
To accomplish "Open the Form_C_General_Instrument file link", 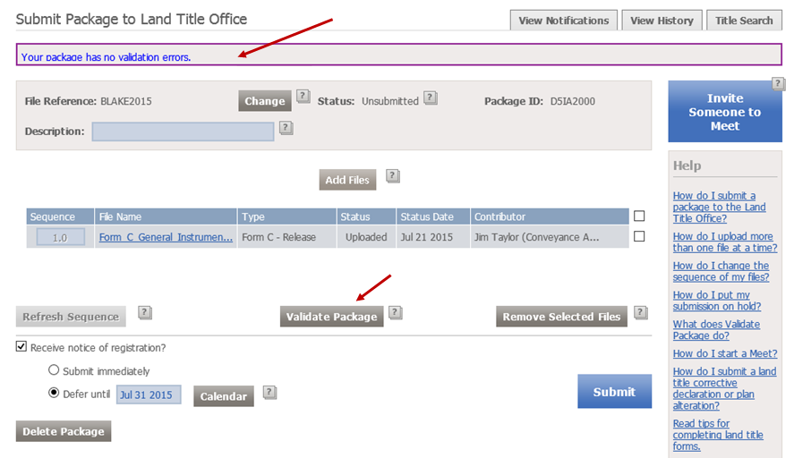I will pos(166,237).
